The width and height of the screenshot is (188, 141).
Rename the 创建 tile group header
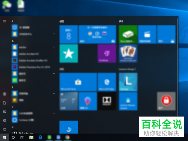point(62,21)
